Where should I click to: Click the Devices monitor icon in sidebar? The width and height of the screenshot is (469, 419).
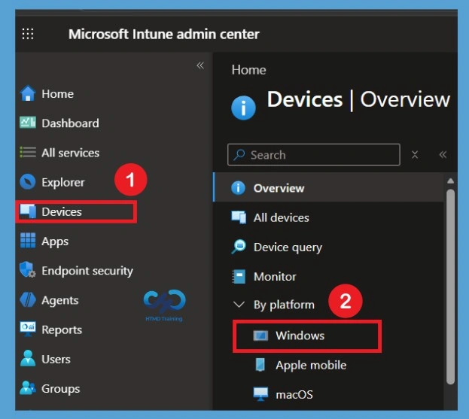(28, 211)
